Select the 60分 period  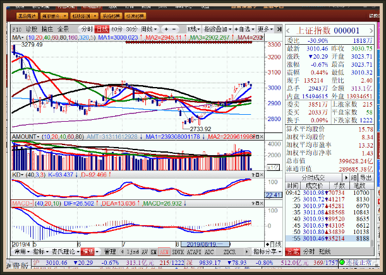click(x=117, y=29)
